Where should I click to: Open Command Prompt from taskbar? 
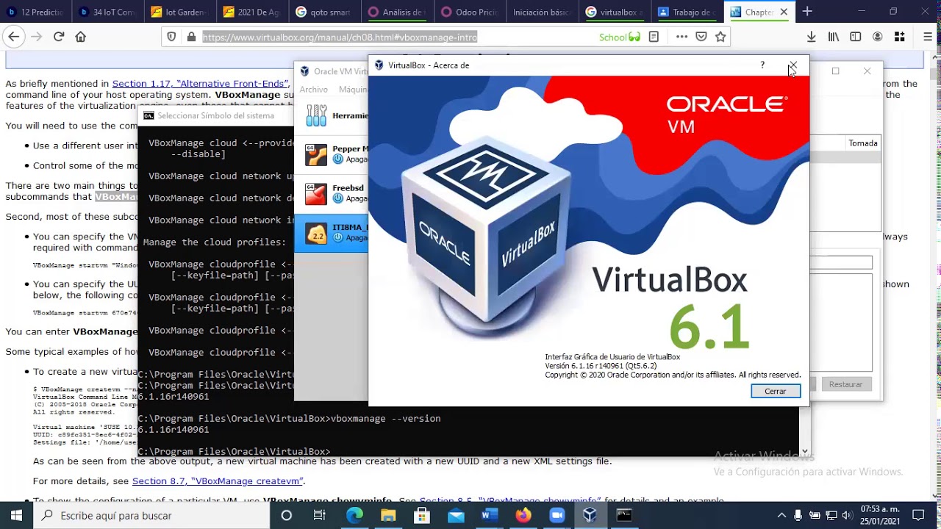pos(624,515)
